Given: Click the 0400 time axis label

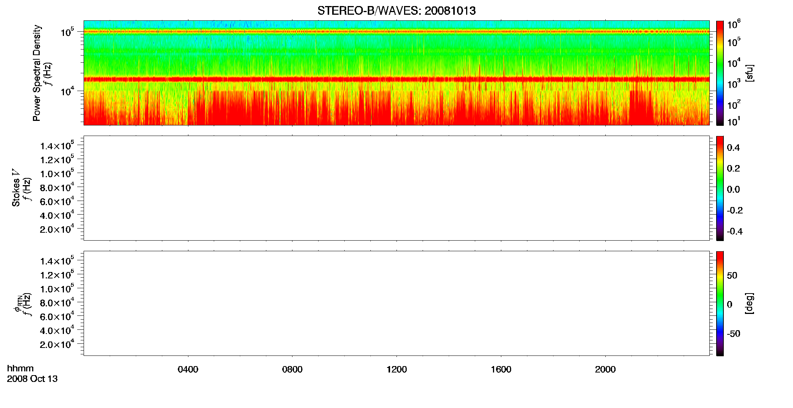Looking at the screenshot, I should coord(188,369).
